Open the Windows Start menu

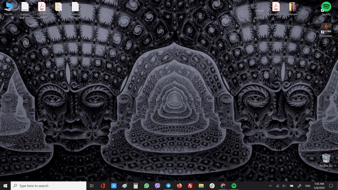[5, 186]
